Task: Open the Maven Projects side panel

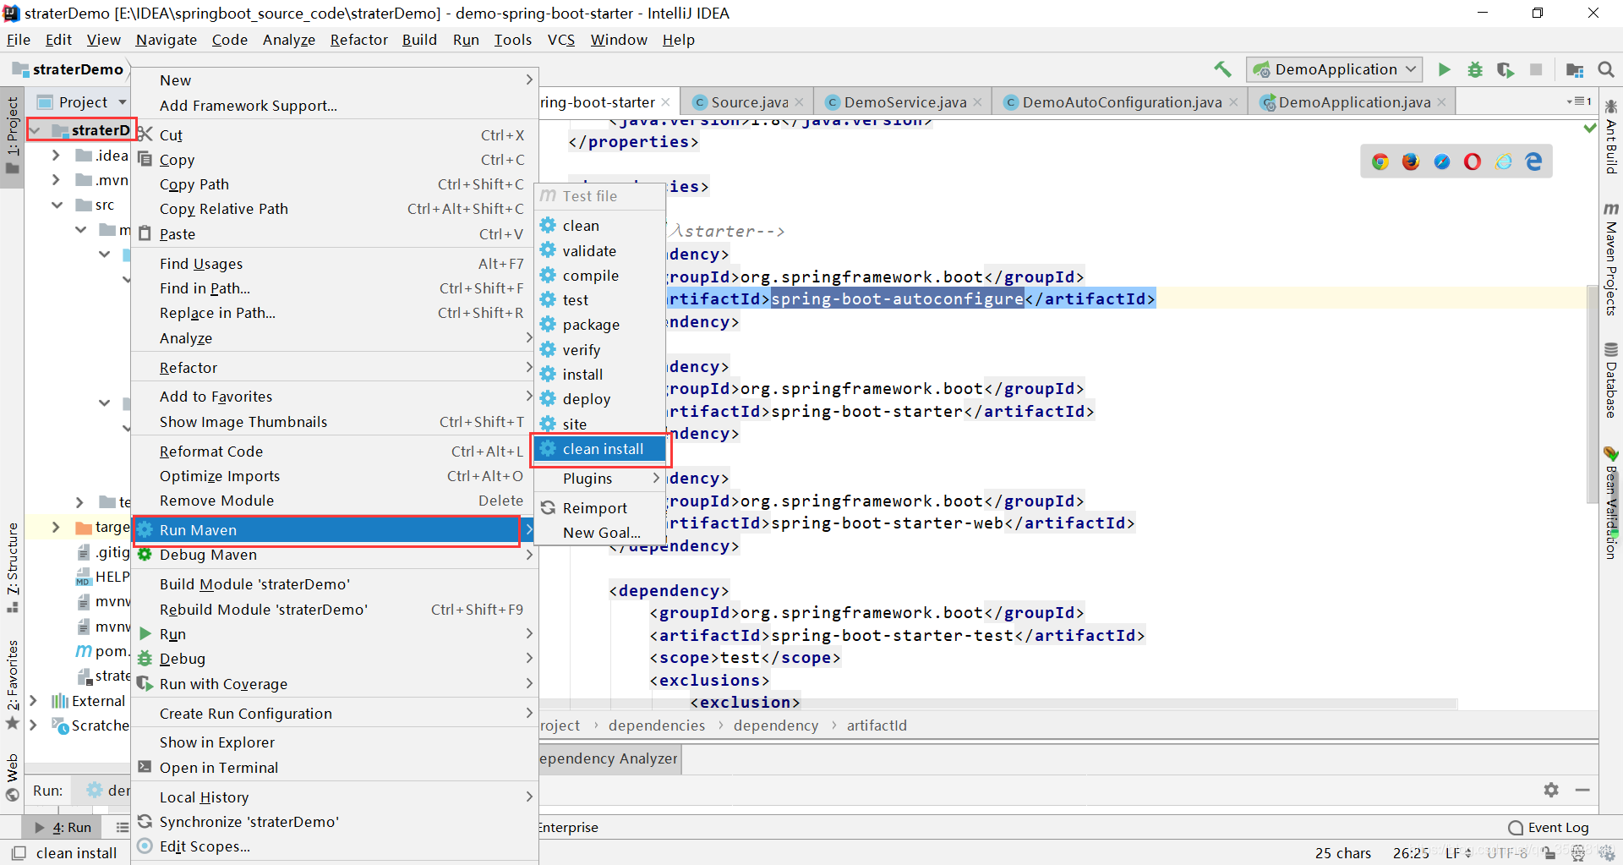Action: 1611,260
